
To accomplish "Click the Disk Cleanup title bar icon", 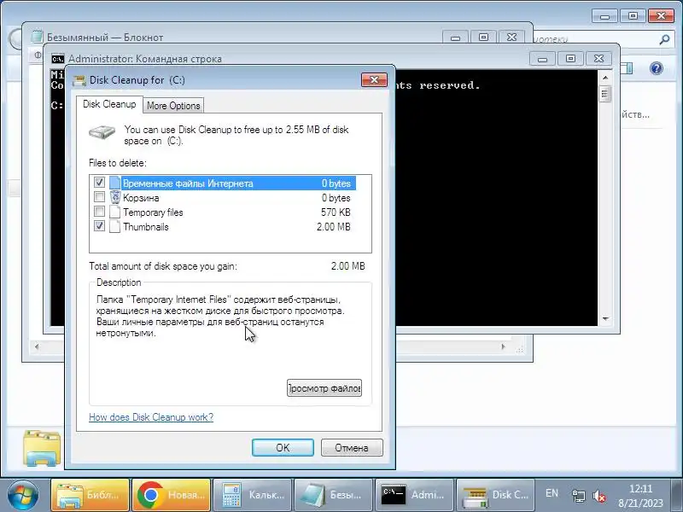I will (x=79, y=80).
